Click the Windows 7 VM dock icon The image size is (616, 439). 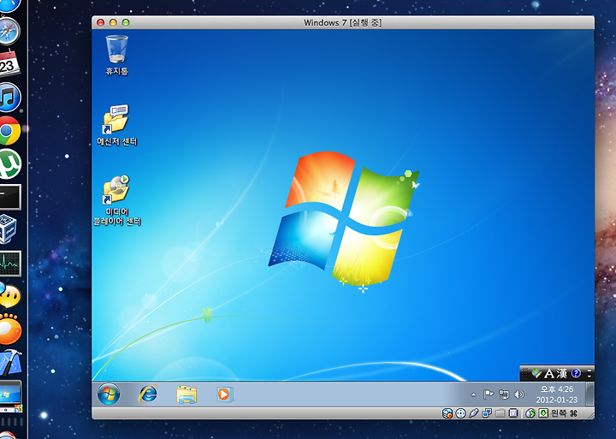pyautogui.click(x=10, y=396)
